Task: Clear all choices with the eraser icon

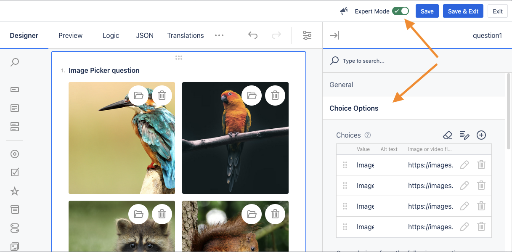Action: [447, 135]
